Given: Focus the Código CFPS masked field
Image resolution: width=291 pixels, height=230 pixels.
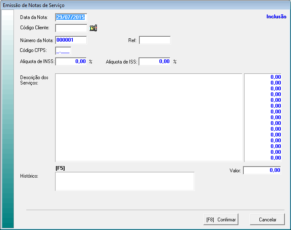Looking at the screenshot, I should [63, 51].
